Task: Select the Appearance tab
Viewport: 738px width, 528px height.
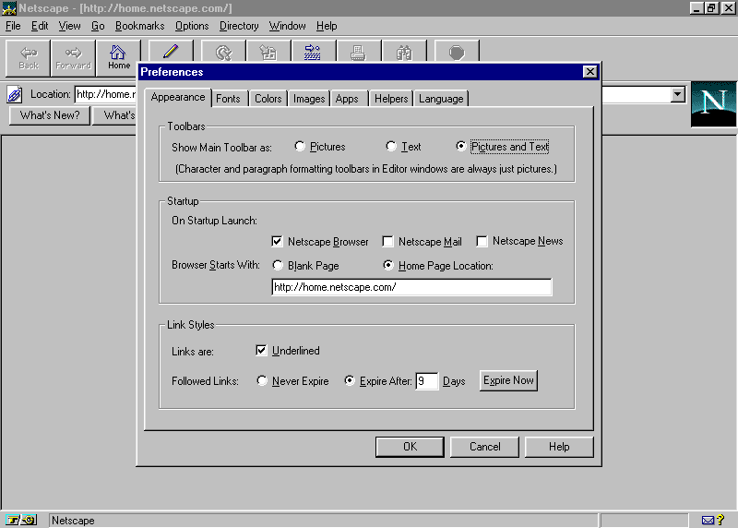Action: pos(178,97)
